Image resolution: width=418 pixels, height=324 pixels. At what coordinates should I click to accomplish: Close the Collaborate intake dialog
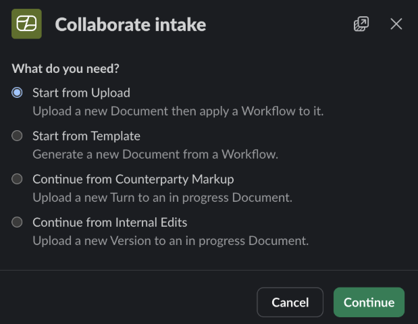point(396,24)
